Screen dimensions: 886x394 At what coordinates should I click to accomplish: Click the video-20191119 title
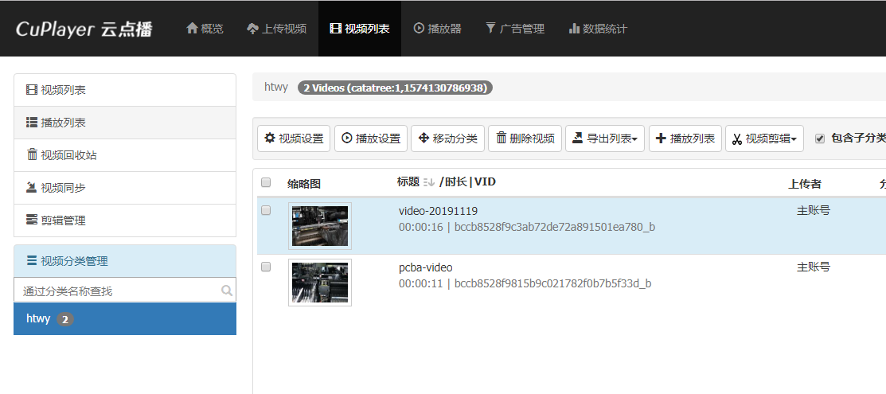coord(439,211)
